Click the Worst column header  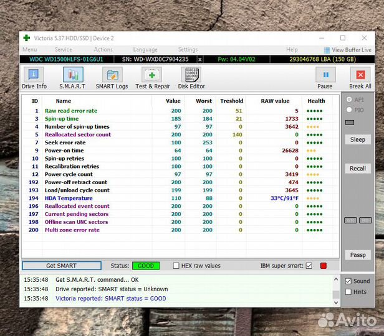coord(204,101)
